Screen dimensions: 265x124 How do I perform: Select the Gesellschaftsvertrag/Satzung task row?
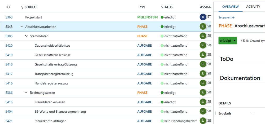pos(106,64)
